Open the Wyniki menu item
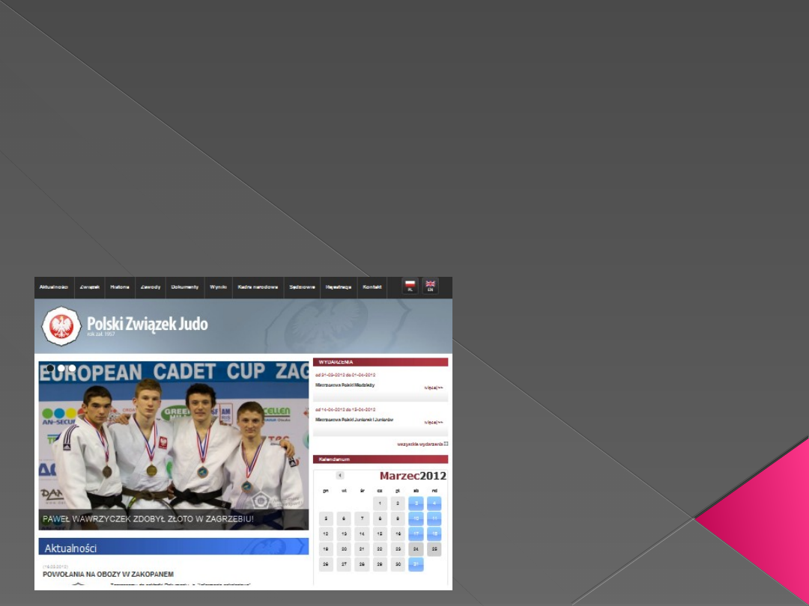 point(218,287)
